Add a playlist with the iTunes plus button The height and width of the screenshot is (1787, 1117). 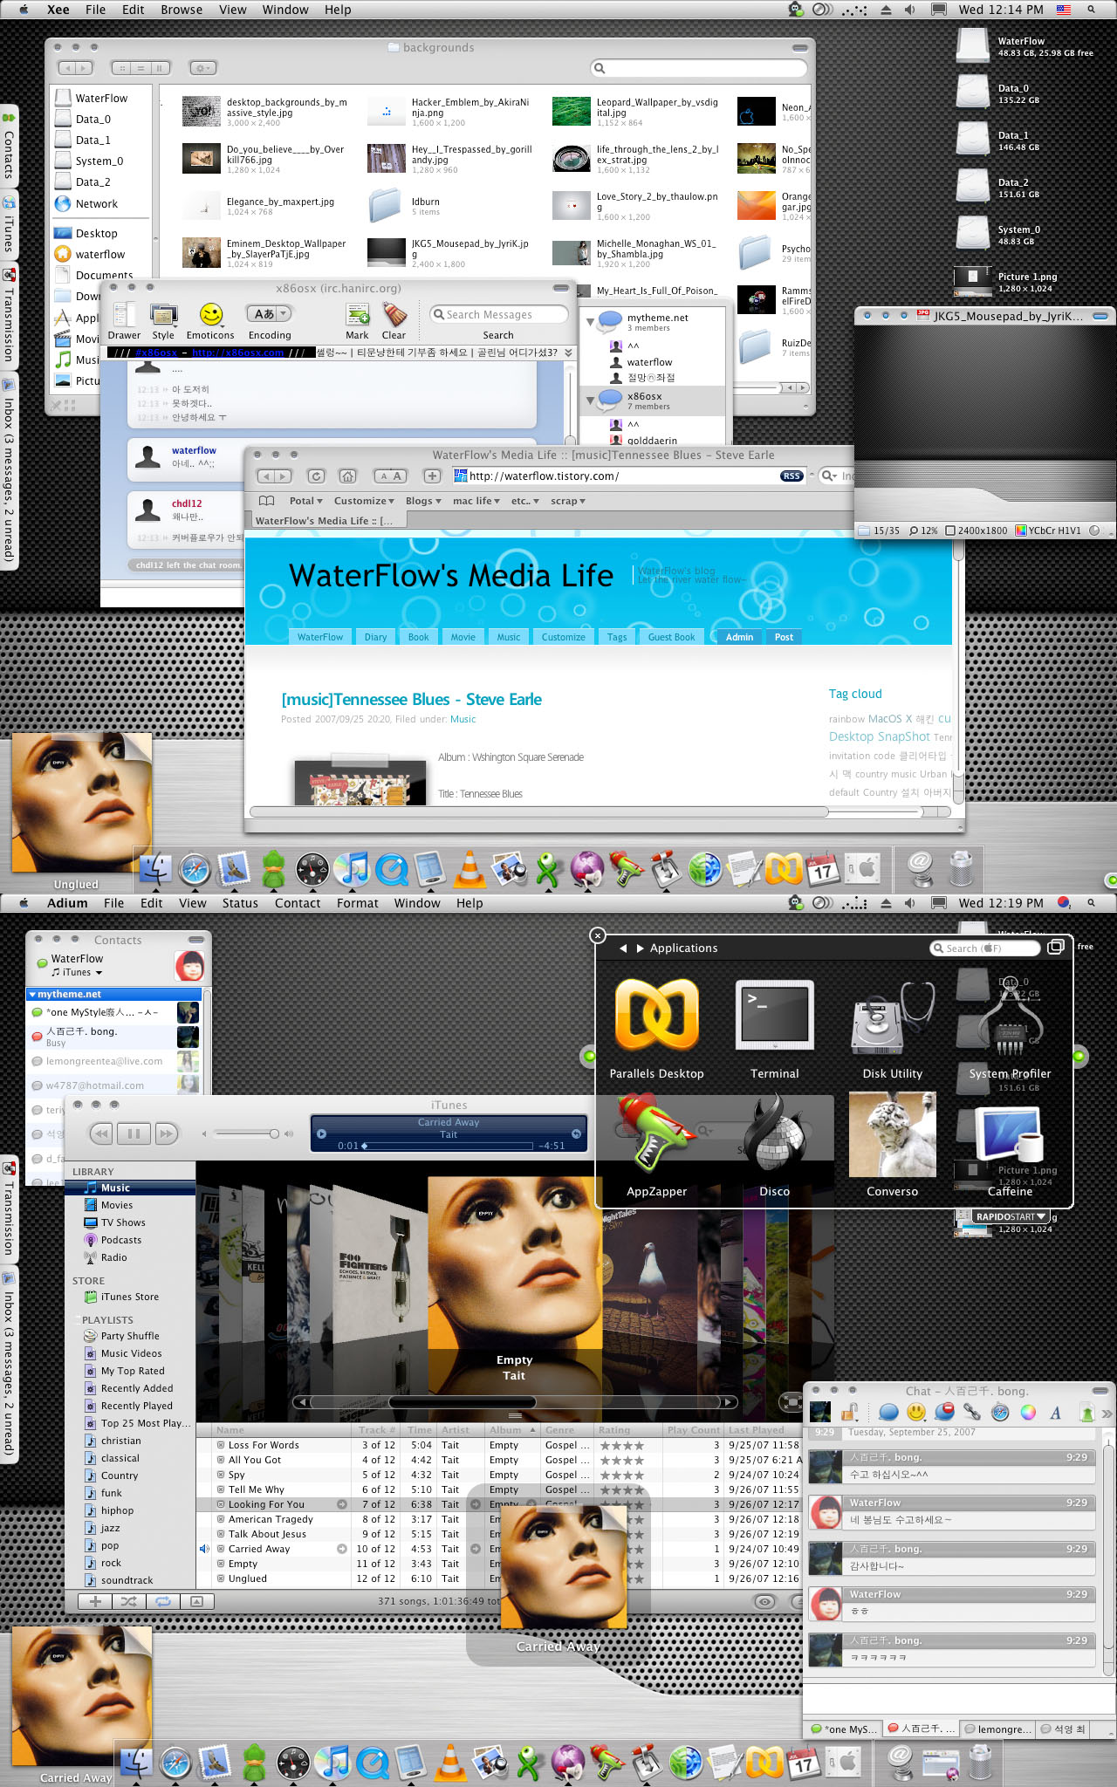pyautogui.click(x=95, y=1601)
